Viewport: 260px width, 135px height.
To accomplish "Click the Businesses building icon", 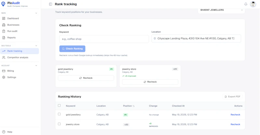I will [x=4, y=25].
